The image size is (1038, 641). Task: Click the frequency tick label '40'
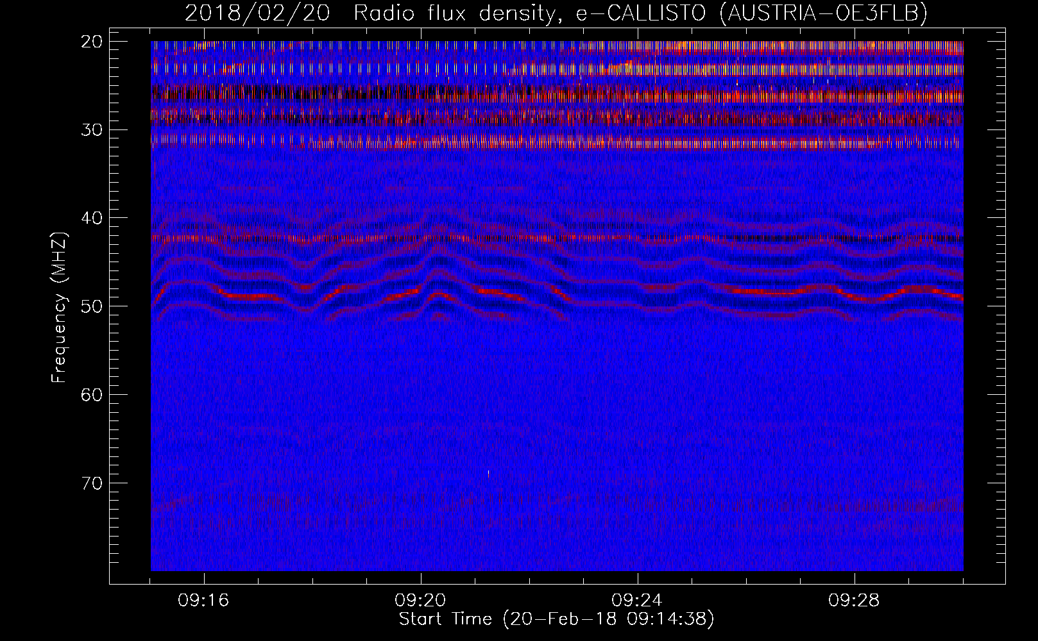click(x=92, y=218)
